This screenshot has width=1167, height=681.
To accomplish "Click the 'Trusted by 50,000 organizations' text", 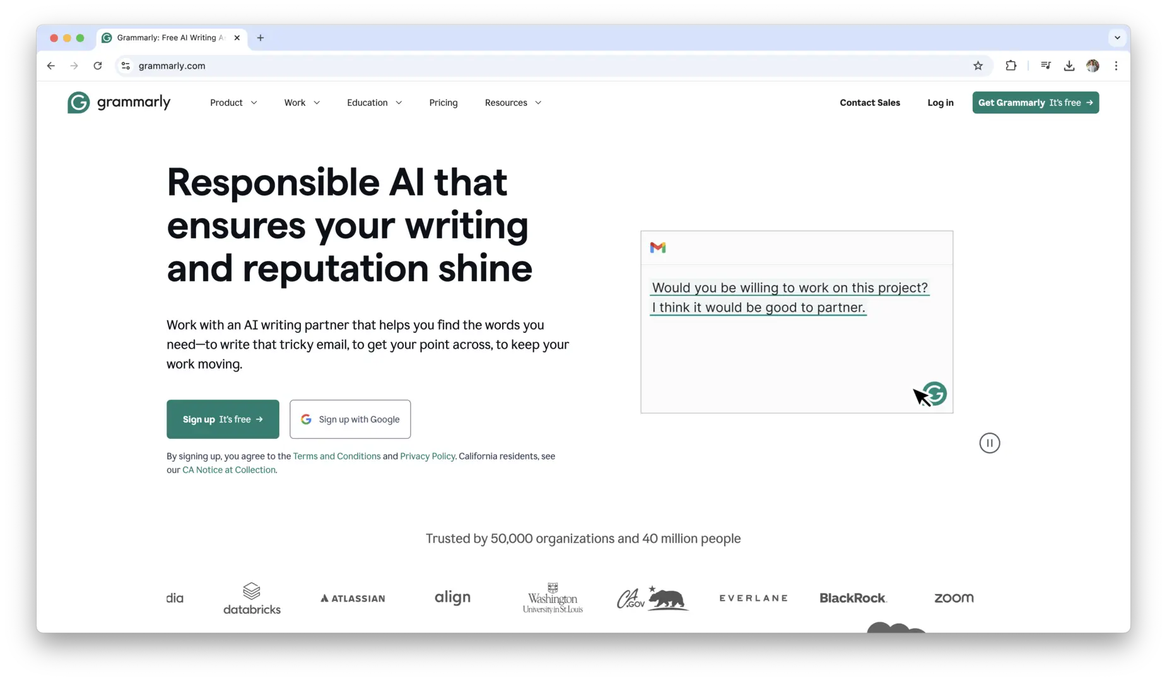I will click(x=583, y=538).
